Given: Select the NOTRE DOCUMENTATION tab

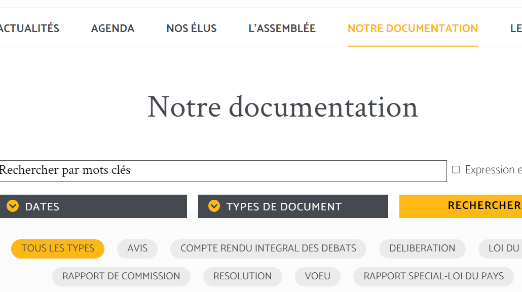Looking at the screenshot, I should (x=413, y=28).
